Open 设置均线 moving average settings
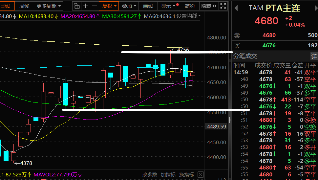Viewport: 318px width, 180px height. point(189,16)
